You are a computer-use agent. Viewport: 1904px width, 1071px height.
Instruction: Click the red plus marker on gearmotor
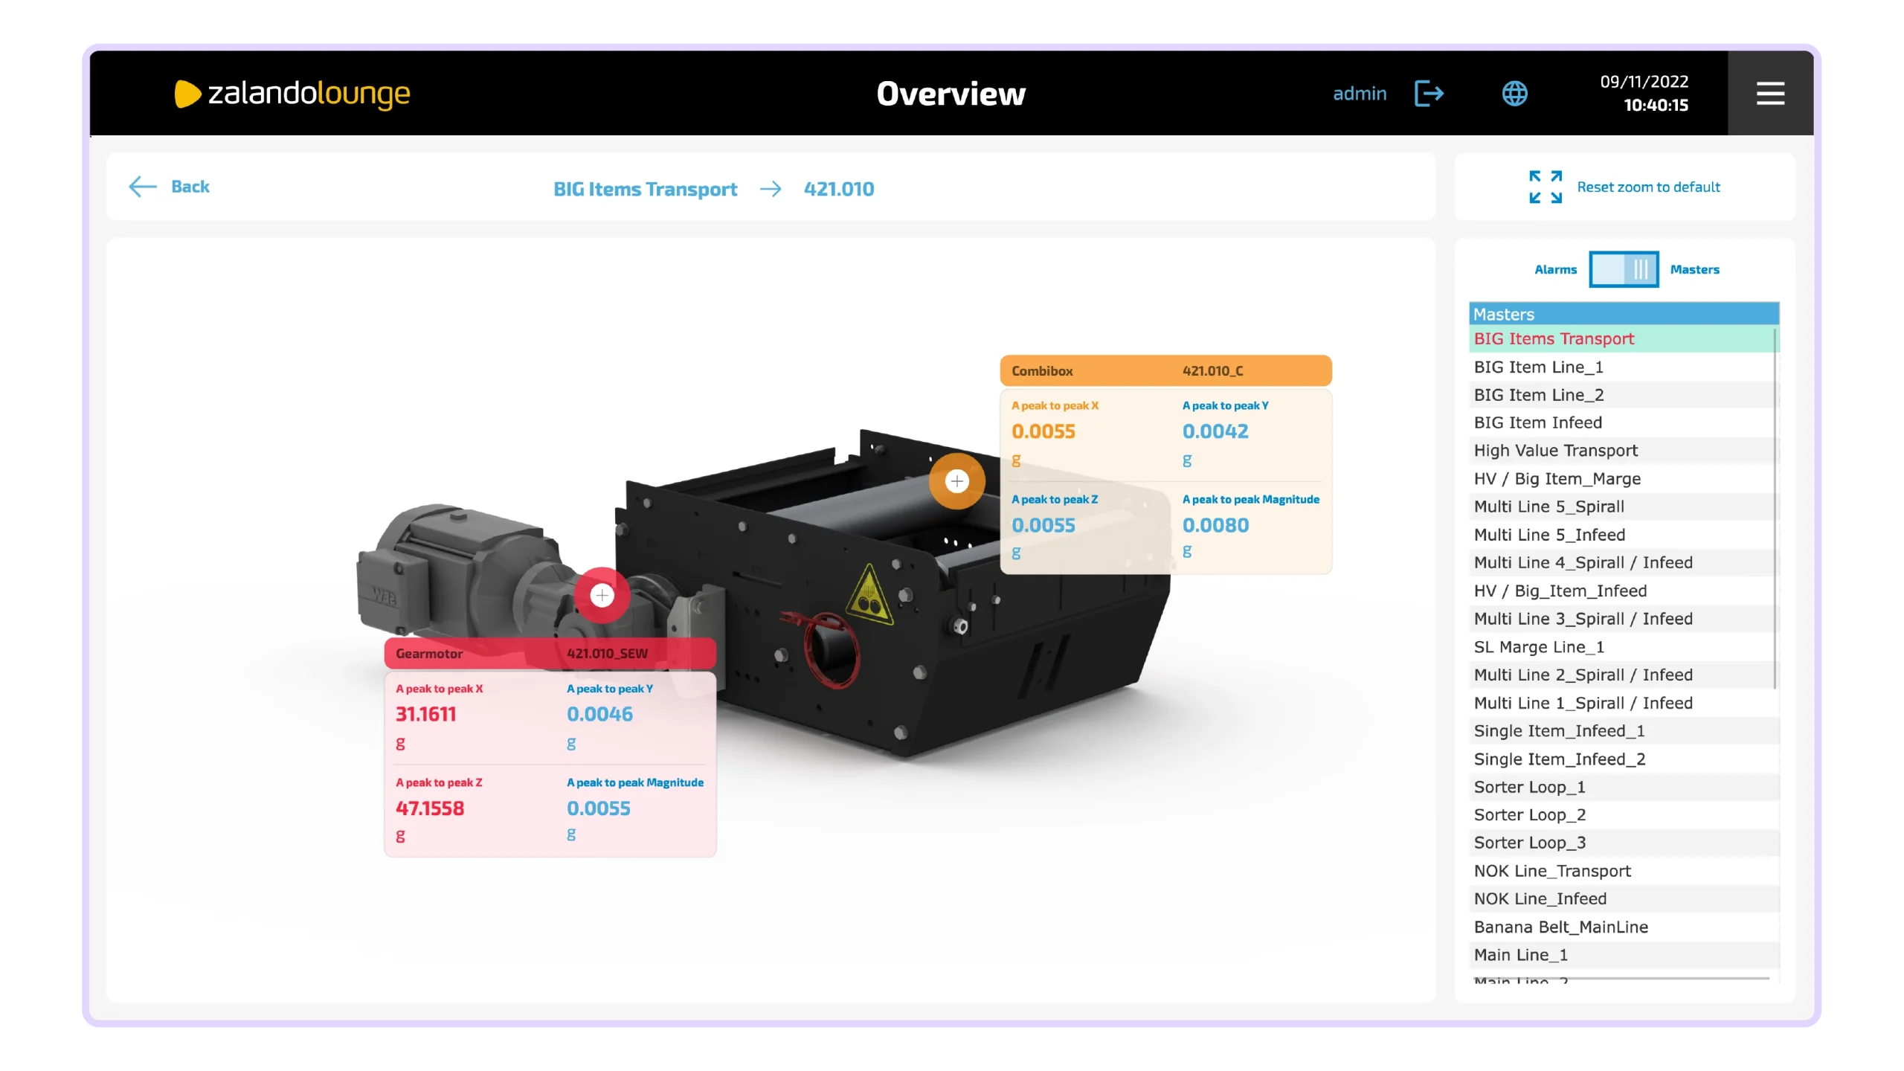(x=602, y=595)
